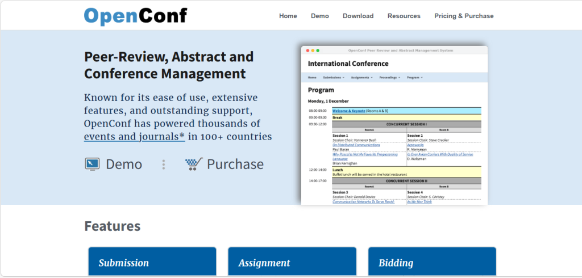Click the monitor icon beside Demo
The image size is (582, 278).
[x=92, y=165]
